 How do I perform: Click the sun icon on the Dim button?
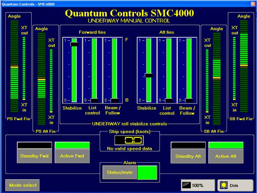point(224,185)
